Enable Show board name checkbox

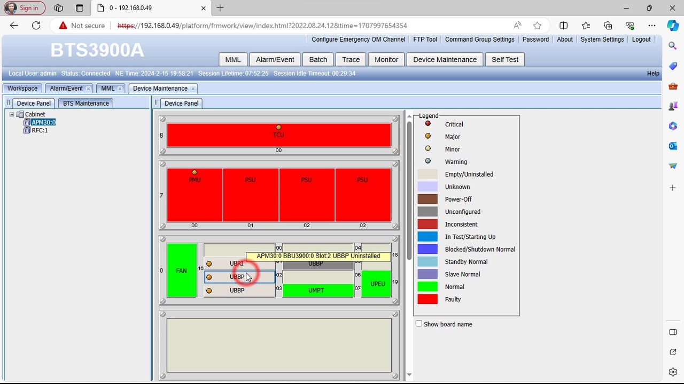419,324
